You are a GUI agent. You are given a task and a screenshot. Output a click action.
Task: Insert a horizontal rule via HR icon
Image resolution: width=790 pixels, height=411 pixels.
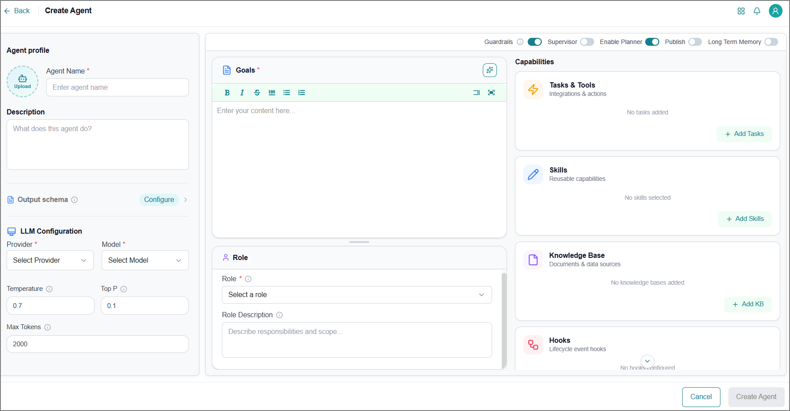click(272, 92)
